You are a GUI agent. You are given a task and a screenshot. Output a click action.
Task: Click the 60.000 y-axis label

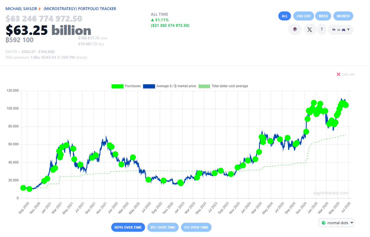tap(13, 144)
